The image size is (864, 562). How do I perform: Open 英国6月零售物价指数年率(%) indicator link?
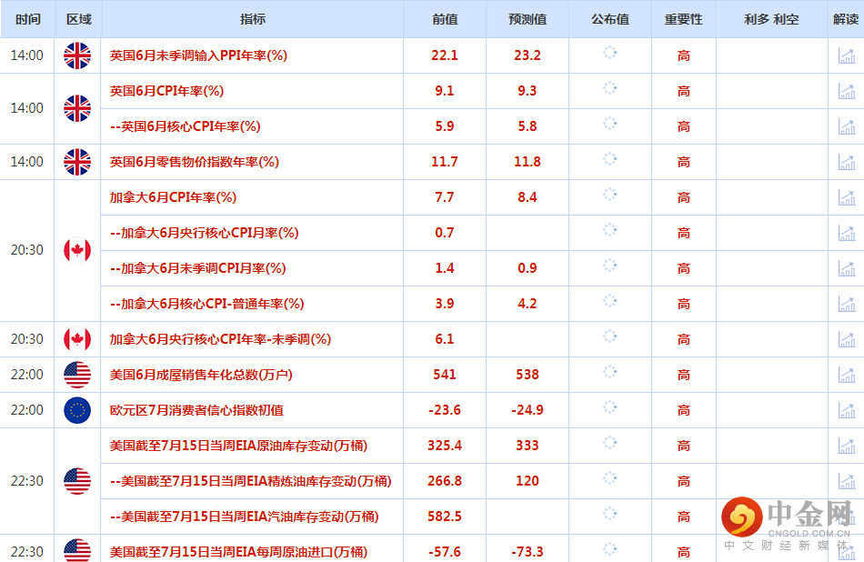point(194,162)
